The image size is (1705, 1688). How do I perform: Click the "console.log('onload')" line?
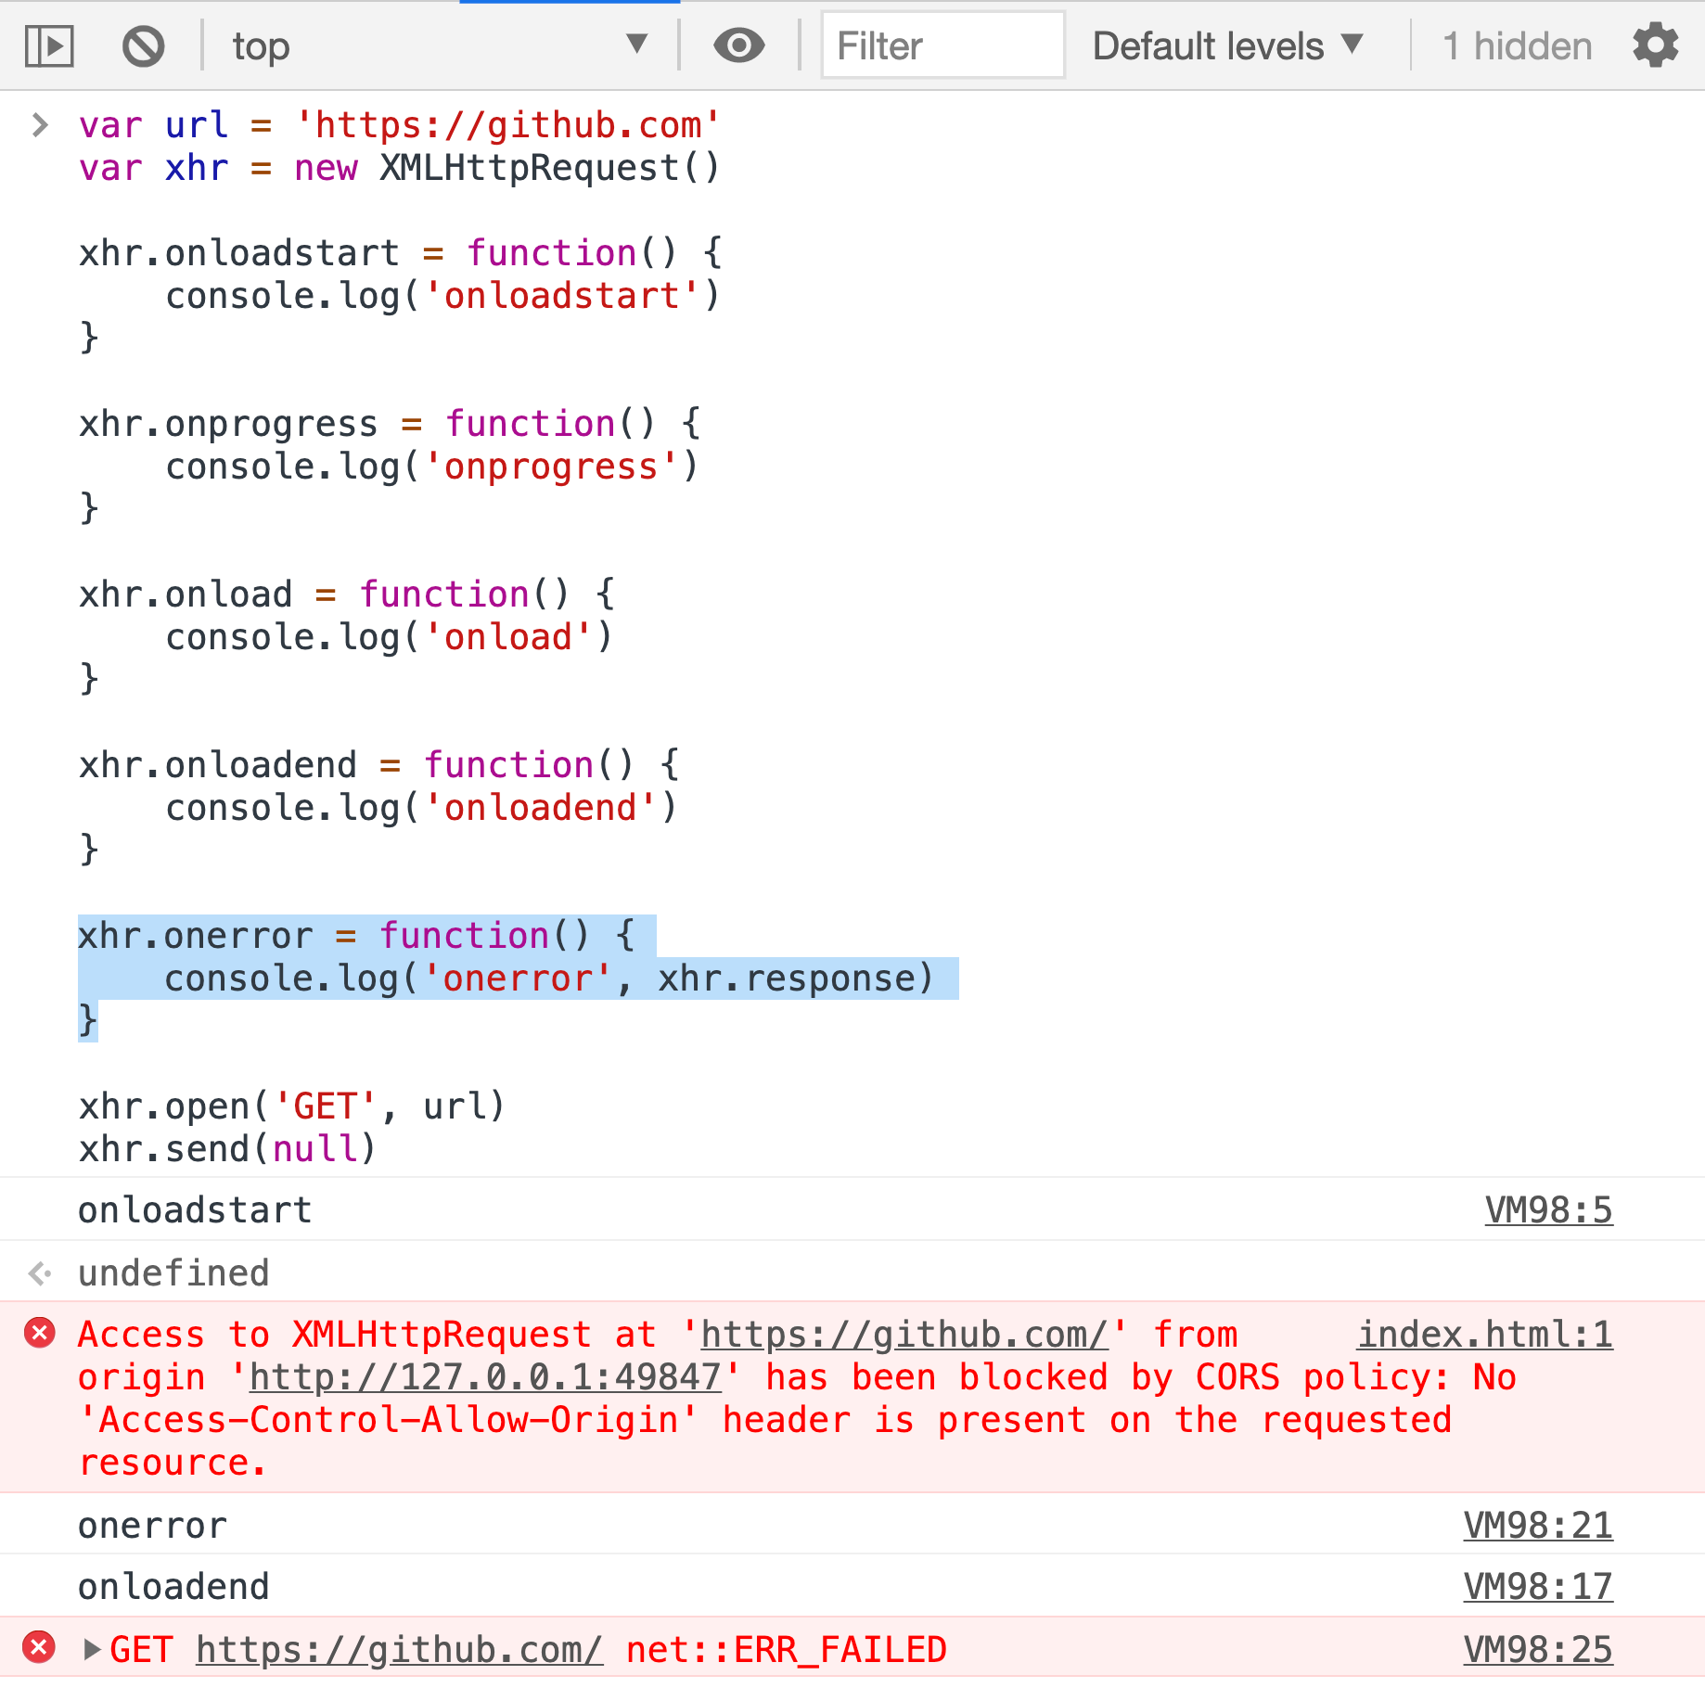click(389, 636)
